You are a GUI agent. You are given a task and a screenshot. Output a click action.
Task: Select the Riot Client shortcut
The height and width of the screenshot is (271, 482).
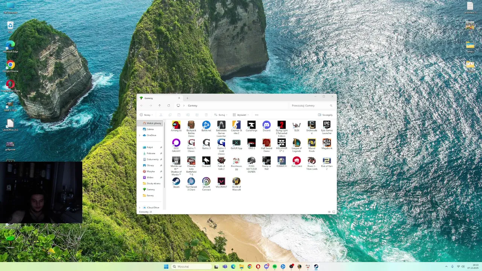coord(297,162)
